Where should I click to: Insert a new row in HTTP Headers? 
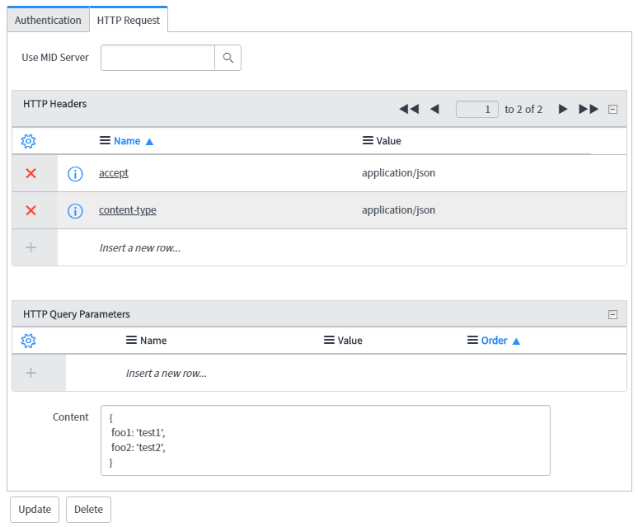point(140,248)
